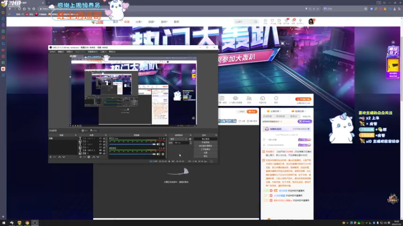The image size is (403, 226).
Task: Click the browser back arrow
Action: coord(10,9)
